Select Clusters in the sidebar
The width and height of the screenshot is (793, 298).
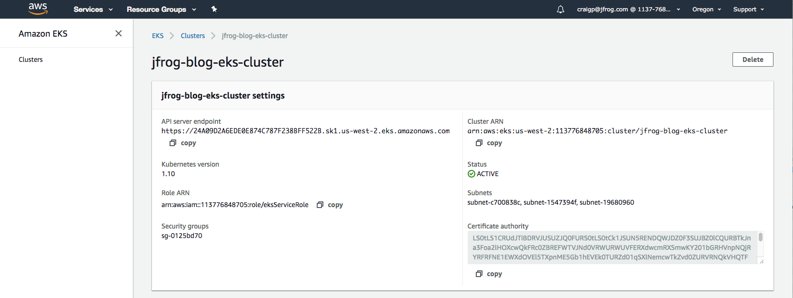point(30,60)
